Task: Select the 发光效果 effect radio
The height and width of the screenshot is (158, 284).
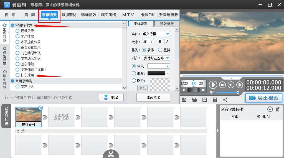Action: coord(17,36)
